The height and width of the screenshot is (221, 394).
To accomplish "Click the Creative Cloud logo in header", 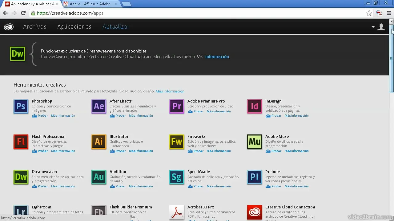I will pos(9,27).
